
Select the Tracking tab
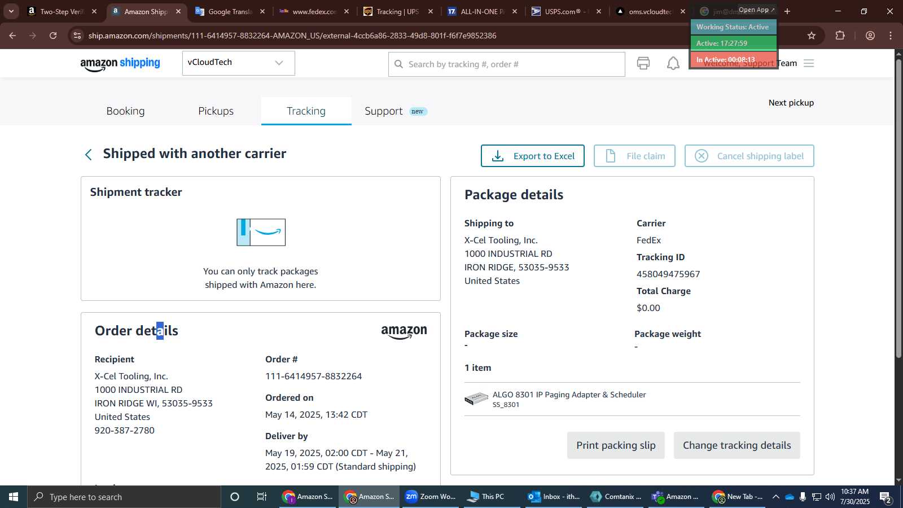[306, 111]
